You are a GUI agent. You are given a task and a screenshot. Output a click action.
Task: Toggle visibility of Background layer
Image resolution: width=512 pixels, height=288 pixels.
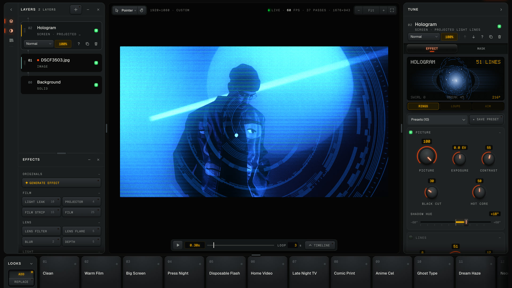pos(96,85)
